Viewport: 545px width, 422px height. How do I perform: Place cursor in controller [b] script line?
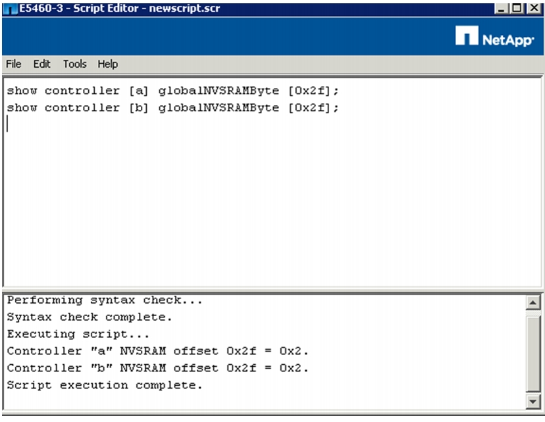click(172, 108)
